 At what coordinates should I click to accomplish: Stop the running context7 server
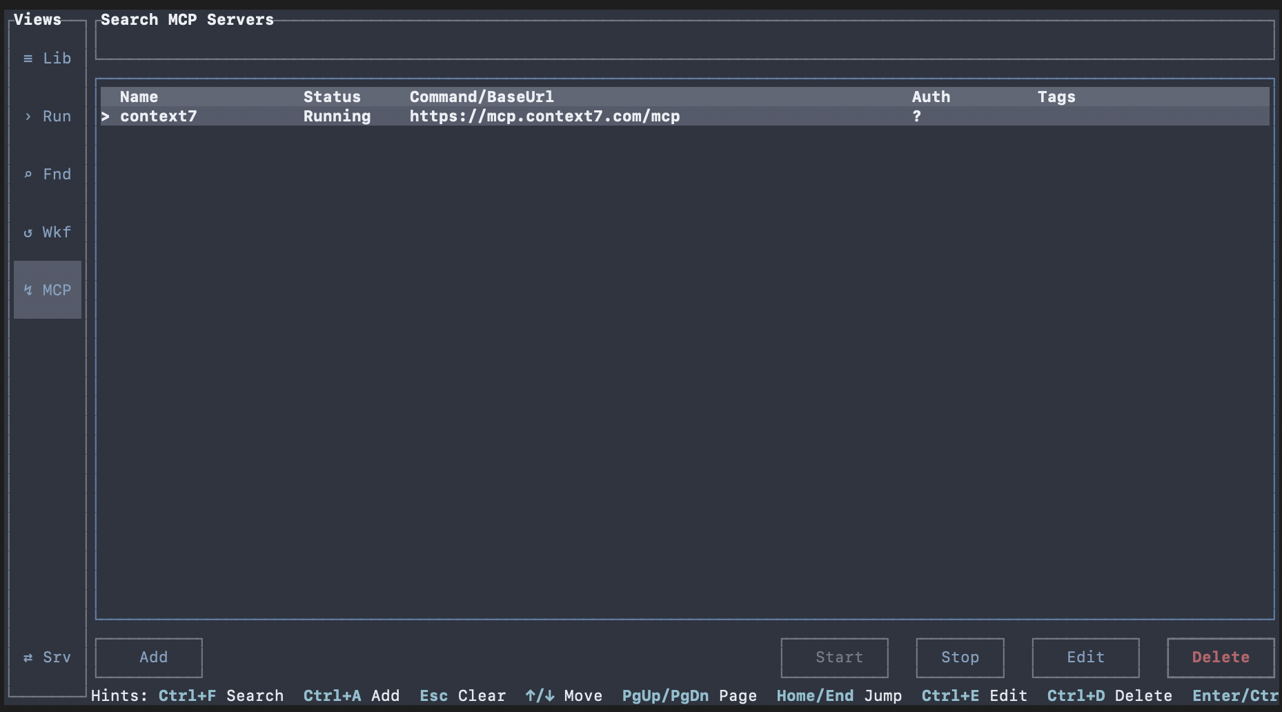(959, 657)
